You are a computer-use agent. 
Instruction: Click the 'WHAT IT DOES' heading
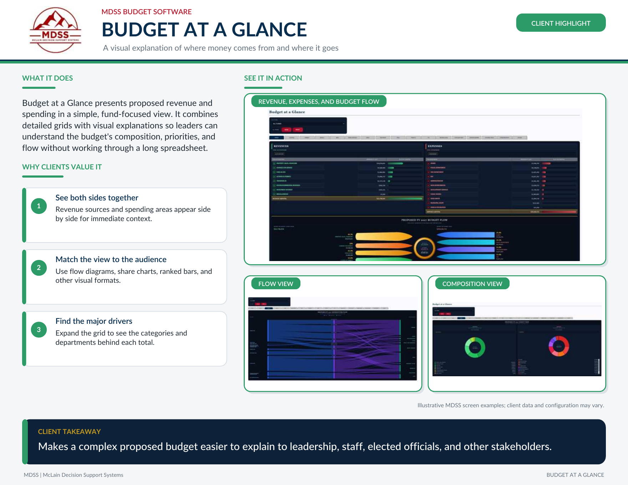[x=47, y=78]
